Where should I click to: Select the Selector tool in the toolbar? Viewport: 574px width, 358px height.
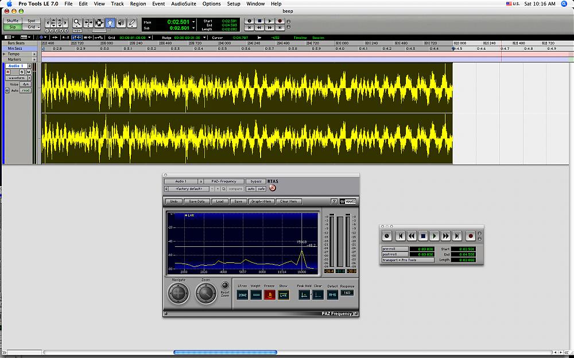click(x=99, y=23)
